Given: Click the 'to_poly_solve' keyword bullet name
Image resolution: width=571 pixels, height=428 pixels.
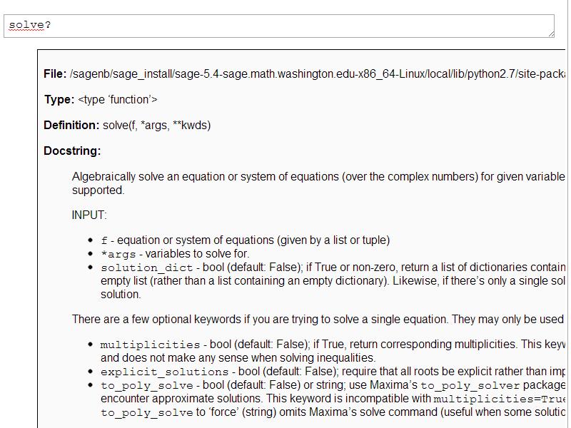Looking at the screenshot, I should (146, 386).
